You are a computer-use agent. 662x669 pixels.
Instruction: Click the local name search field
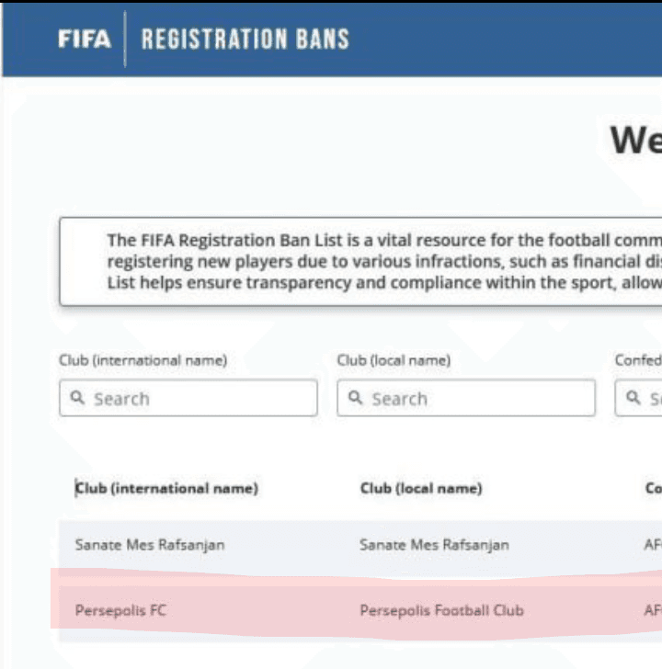(466, 398)
